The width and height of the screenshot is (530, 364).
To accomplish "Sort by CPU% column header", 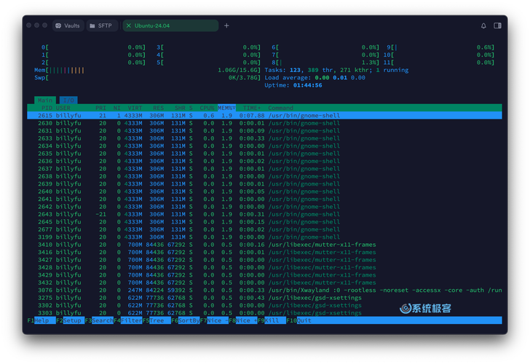I will (x=207, y=108).
